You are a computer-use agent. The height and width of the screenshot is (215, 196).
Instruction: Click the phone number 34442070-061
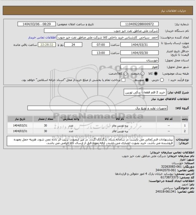tap(166, 170)
